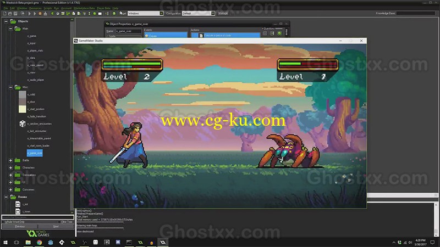Select o_solid object in tree
Viewport: 440px width, 247px height.
(x=31, y=94)
